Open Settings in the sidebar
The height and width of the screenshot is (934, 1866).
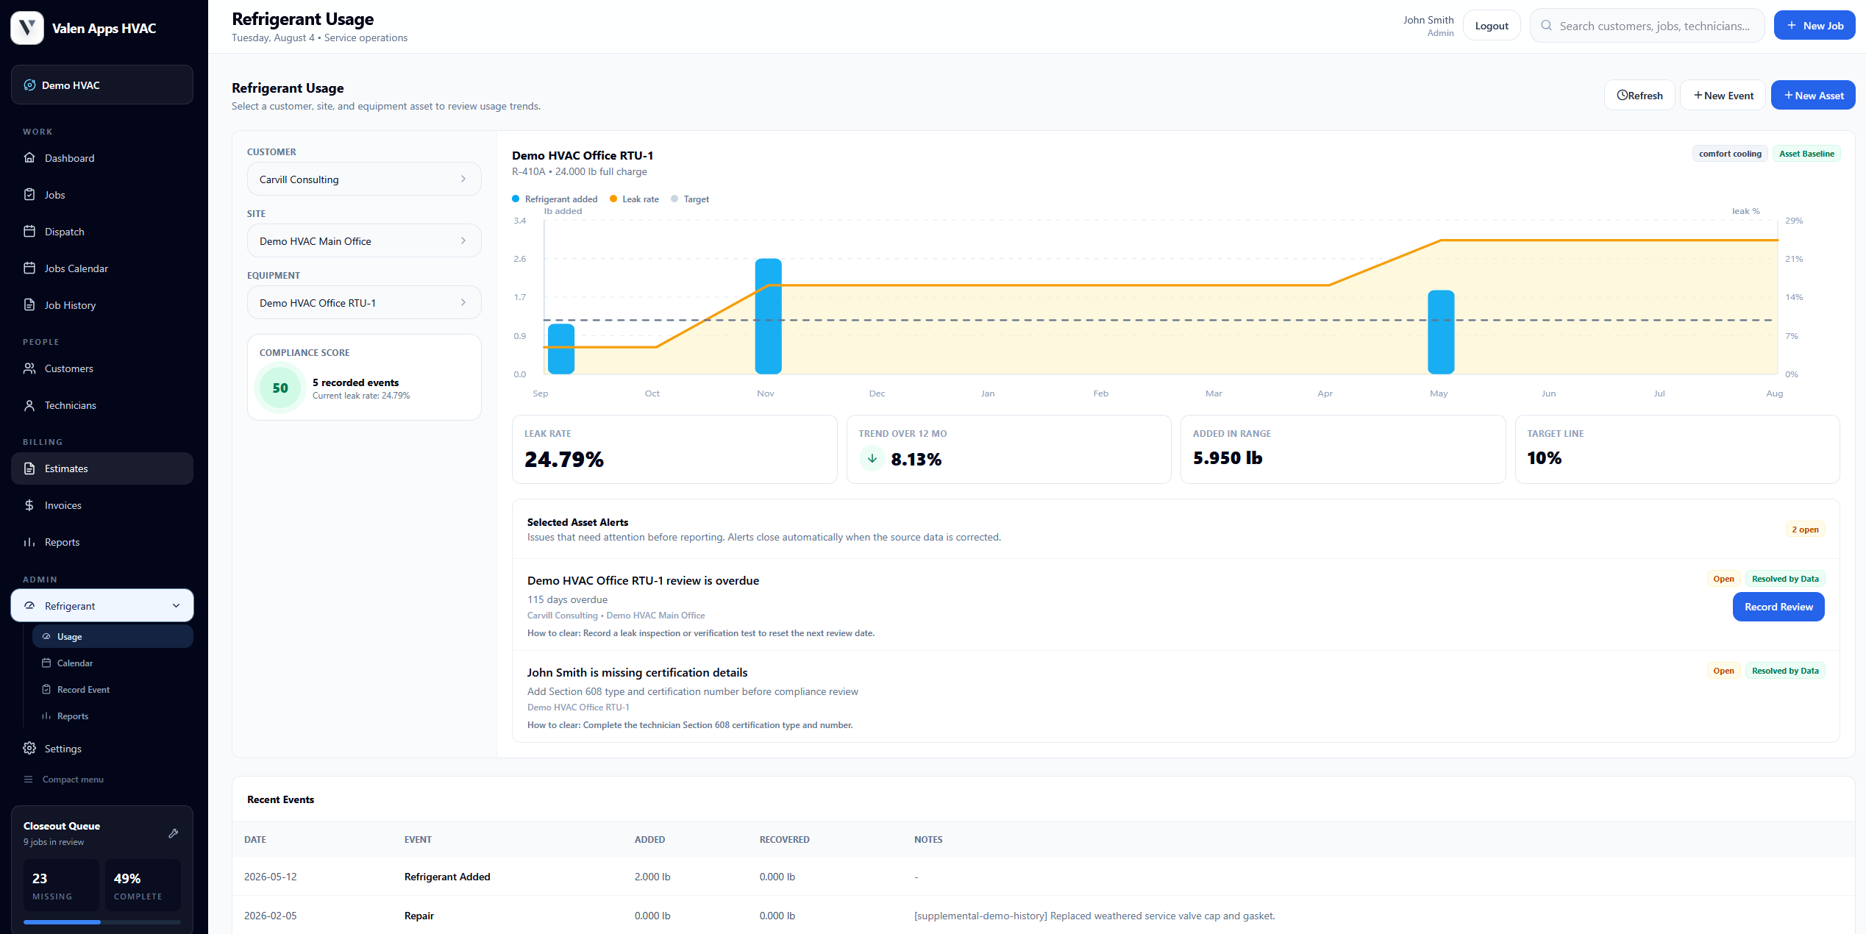(102, 748)
